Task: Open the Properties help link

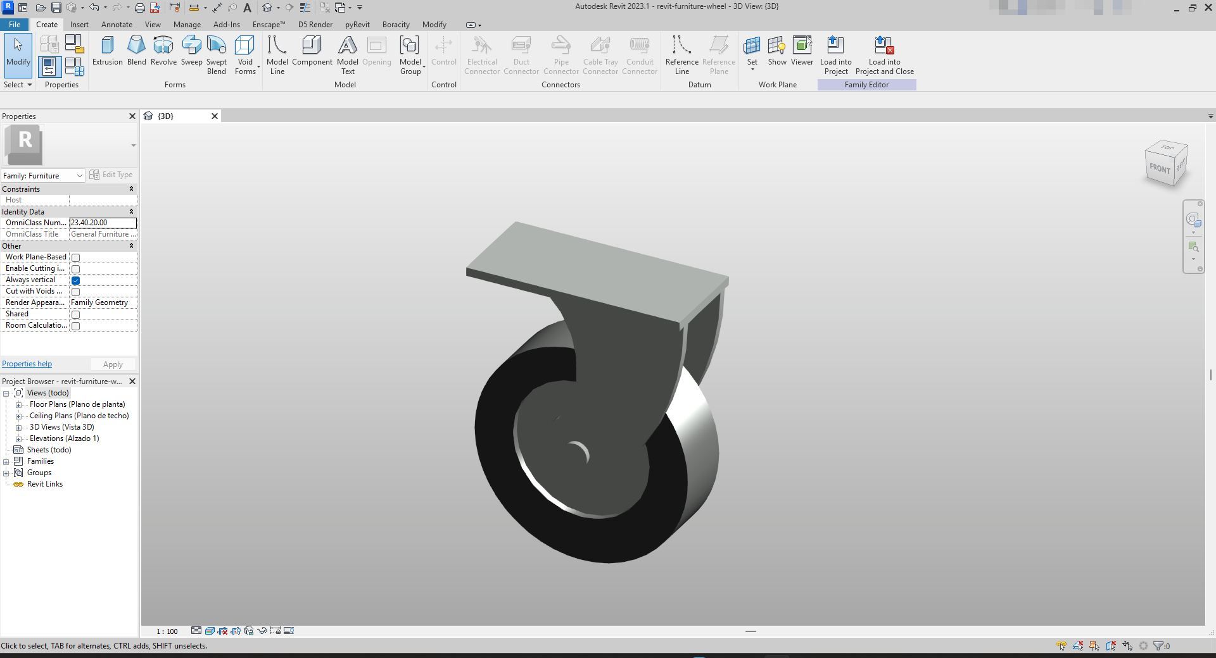Action: click(x=27, y=364)
